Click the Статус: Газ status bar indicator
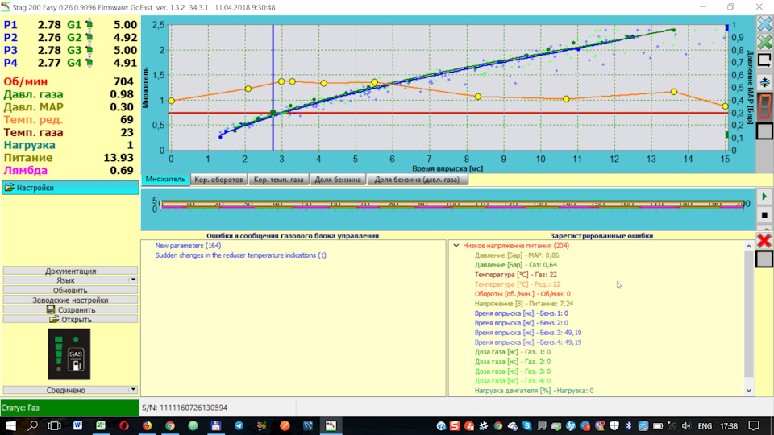 pyautogui.click(x=69, y=408)
